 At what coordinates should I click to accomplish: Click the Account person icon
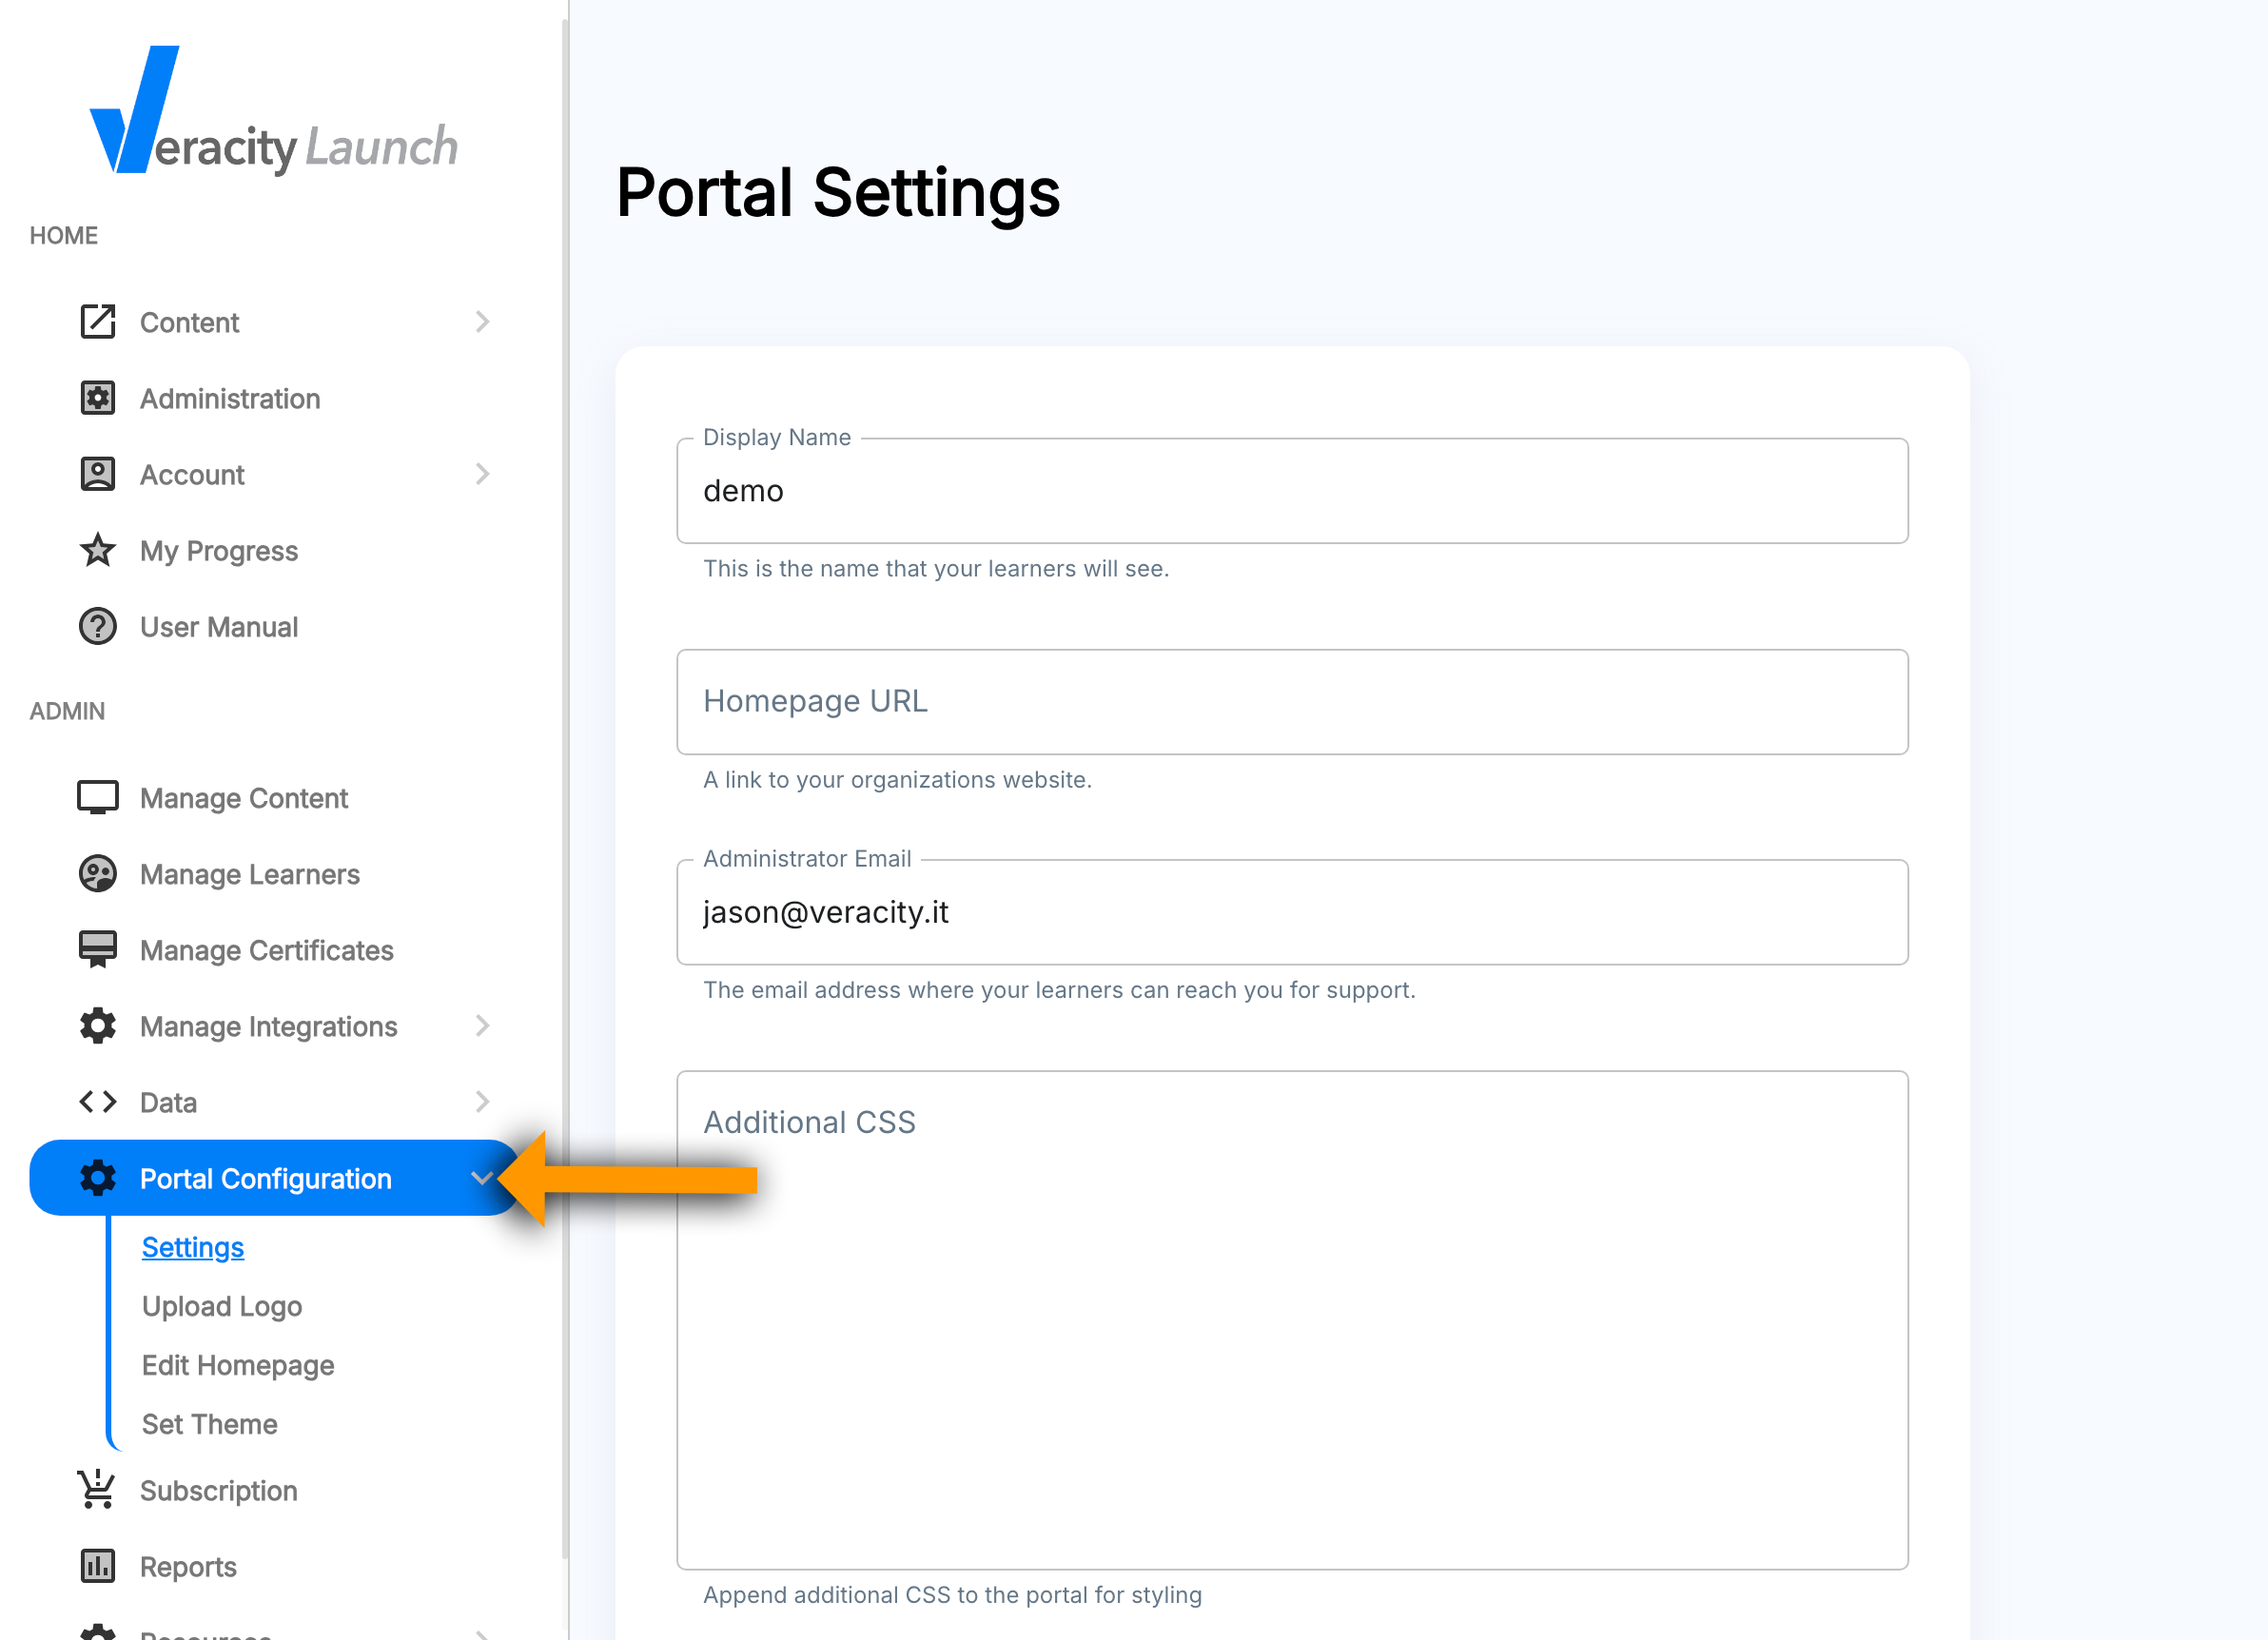[97, 474]
